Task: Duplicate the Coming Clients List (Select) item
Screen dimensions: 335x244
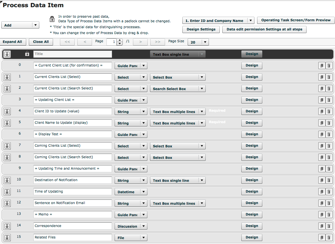Action: 322,145
